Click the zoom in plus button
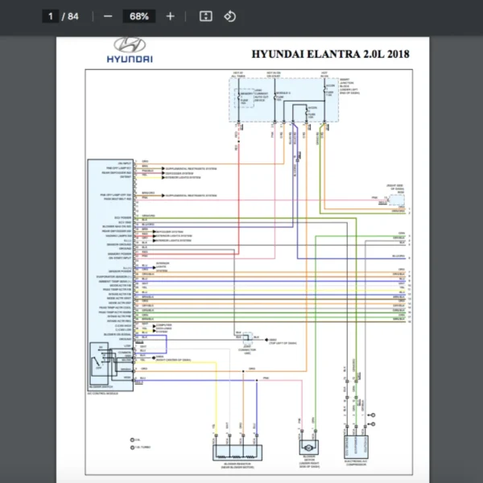 pos(170,16)
